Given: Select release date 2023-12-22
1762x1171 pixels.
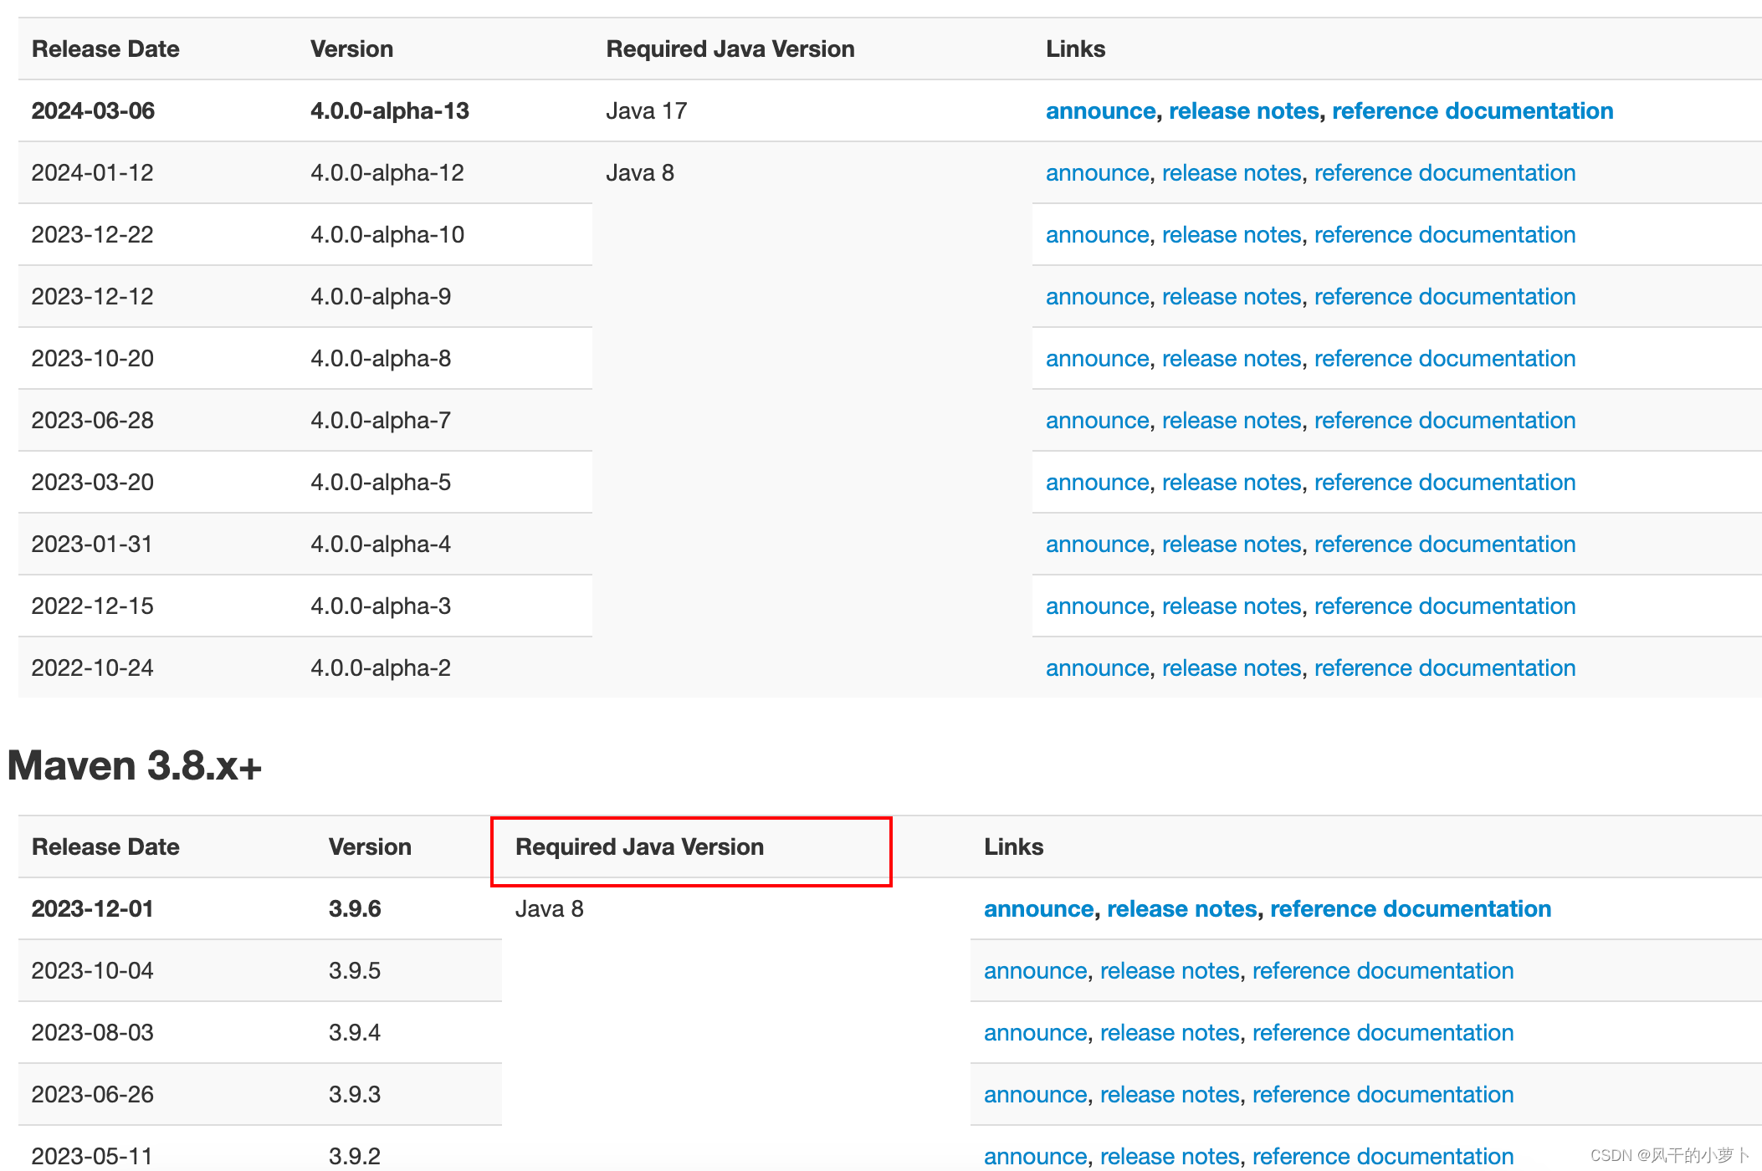Looking at the screenshot, I should pyautogui.click(x=93, y=234).
